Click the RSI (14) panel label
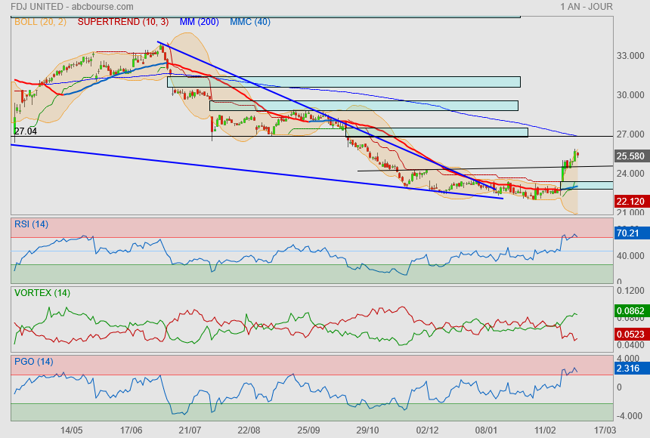This screenshot has height=438, width=650. 32,224
